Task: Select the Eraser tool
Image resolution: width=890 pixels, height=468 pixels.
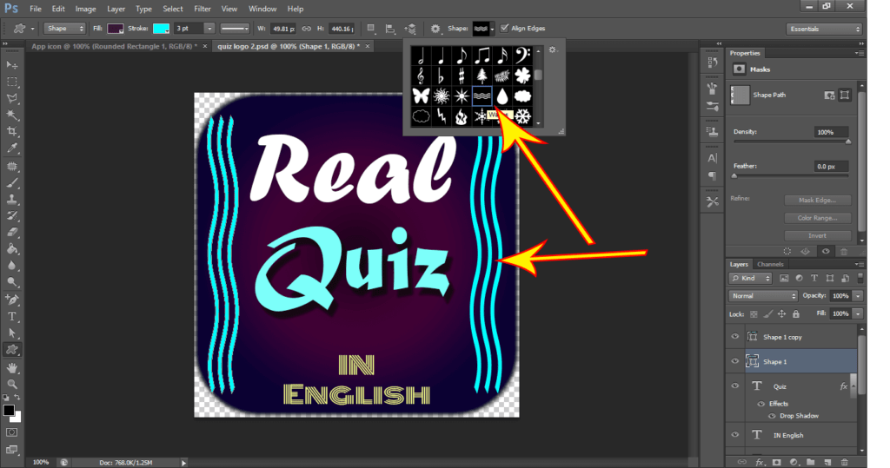Action: tap(12, 232)
